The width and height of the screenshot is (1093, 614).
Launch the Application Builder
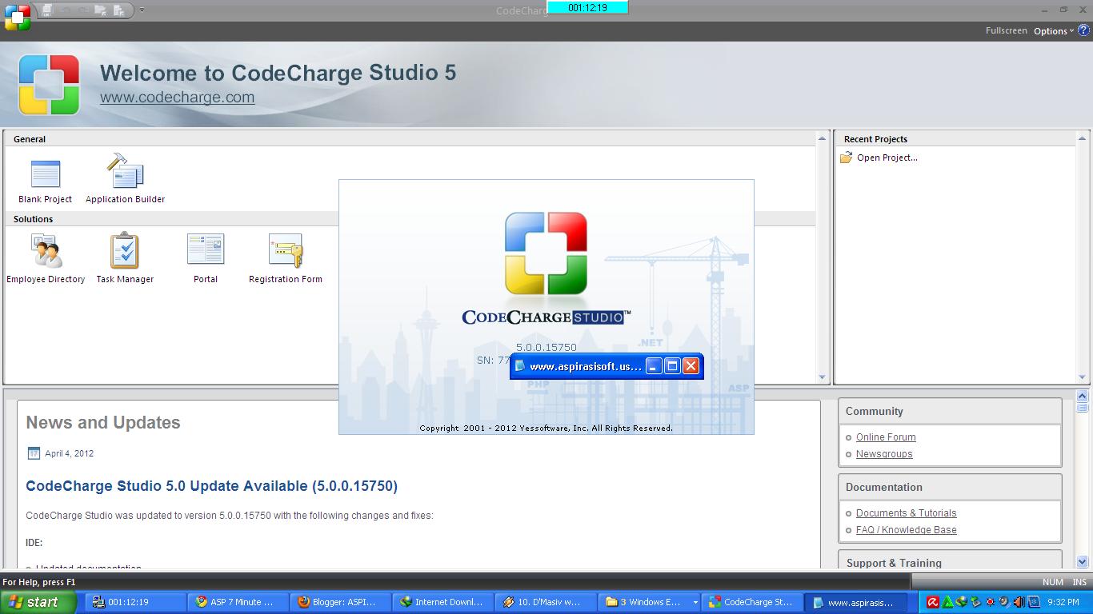125,178
